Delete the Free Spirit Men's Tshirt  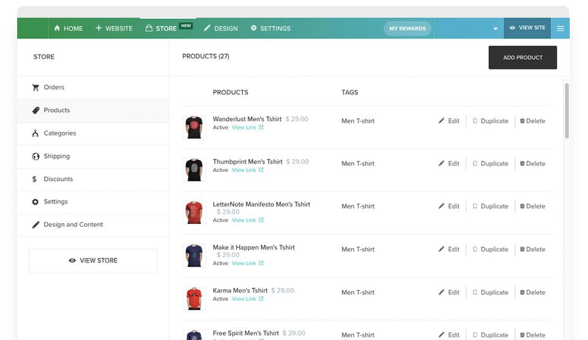click(533, 335)
